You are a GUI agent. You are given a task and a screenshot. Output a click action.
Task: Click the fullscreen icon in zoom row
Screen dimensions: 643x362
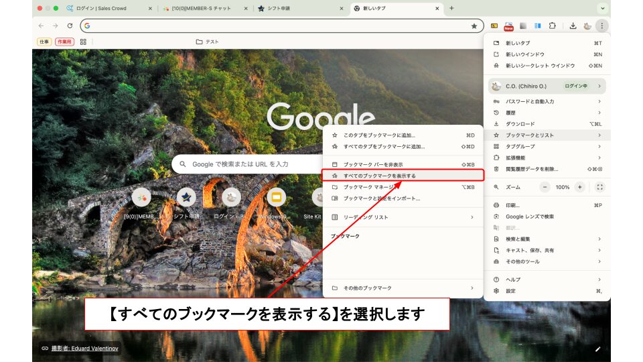coord(599,187)
